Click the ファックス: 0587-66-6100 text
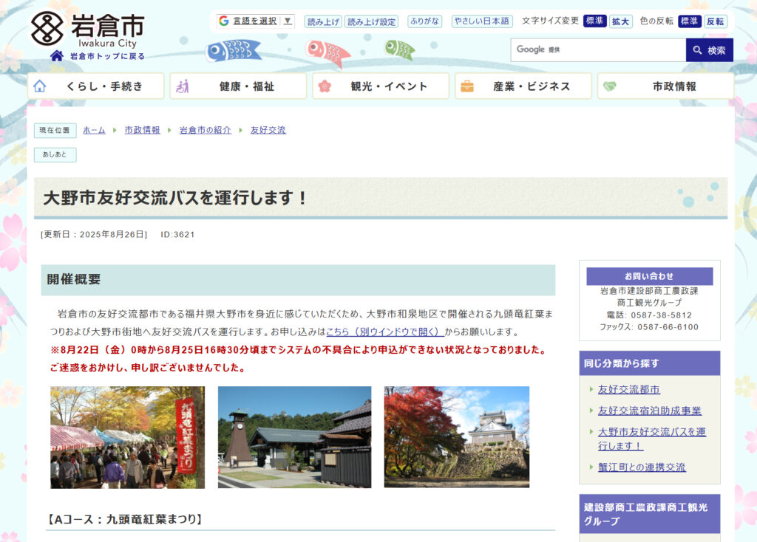The width and height of the screenshot is (757, 542). click(649, 327)
